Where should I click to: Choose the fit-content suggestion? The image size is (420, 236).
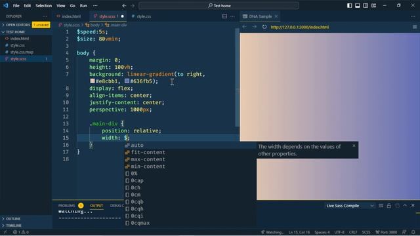[x=190, y=152]
